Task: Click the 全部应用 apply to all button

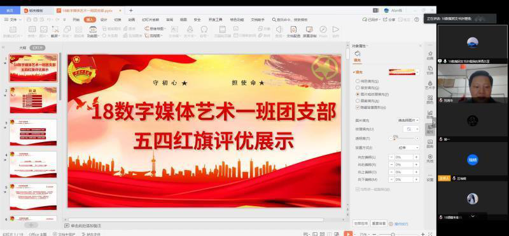Action: 361,223
